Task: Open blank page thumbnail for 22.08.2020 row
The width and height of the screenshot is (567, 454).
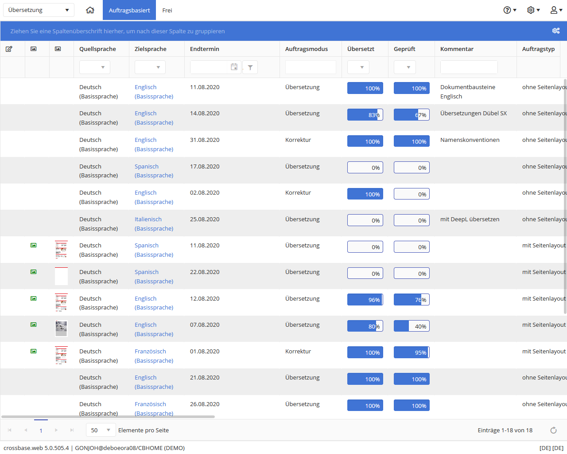Action: click(x=61, y=276)
